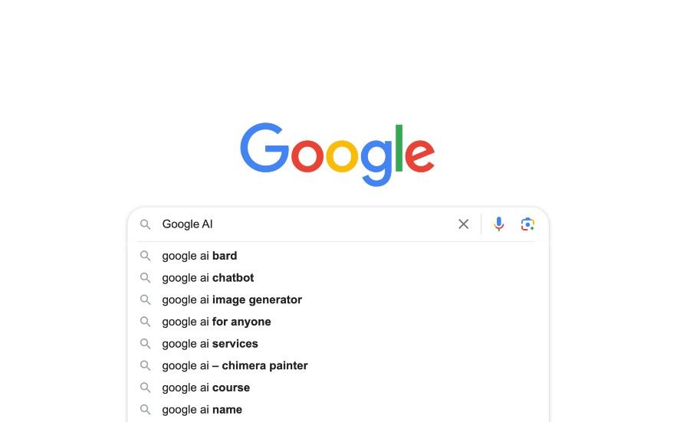The width and height of the screenshot is (690, 422).
Task: Click the magnifier icon in search box
Action: 145,224
